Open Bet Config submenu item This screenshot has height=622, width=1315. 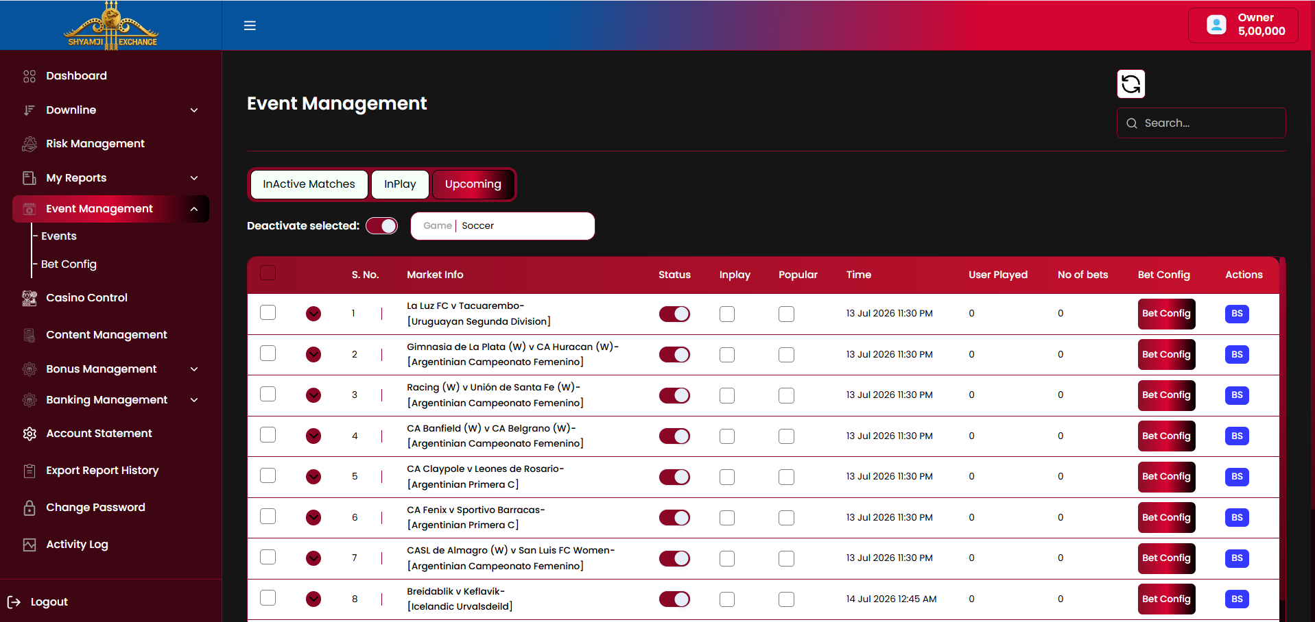pyautogui.click(x=69, y=264)
